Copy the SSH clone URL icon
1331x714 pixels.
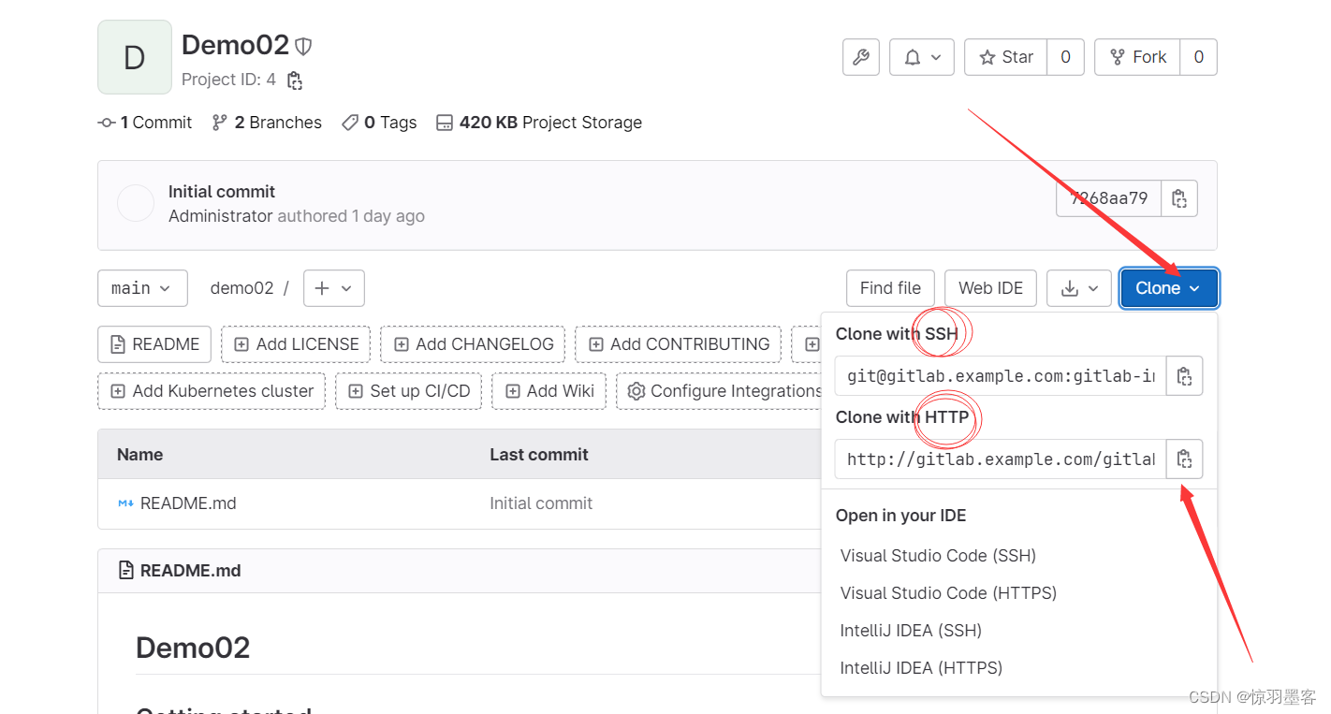(x=1185, y=375)
